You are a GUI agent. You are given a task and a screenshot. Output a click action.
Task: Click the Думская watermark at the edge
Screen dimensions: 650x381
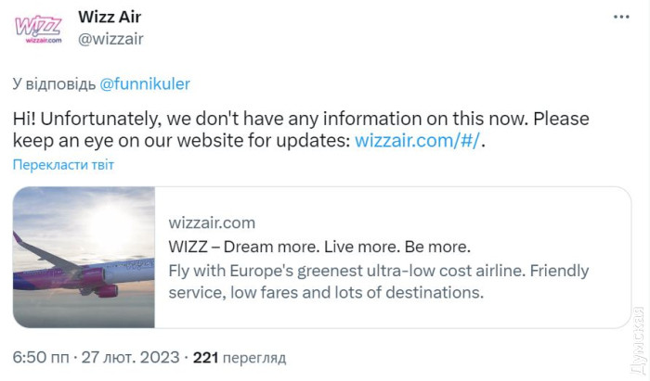tap(639, 341)
